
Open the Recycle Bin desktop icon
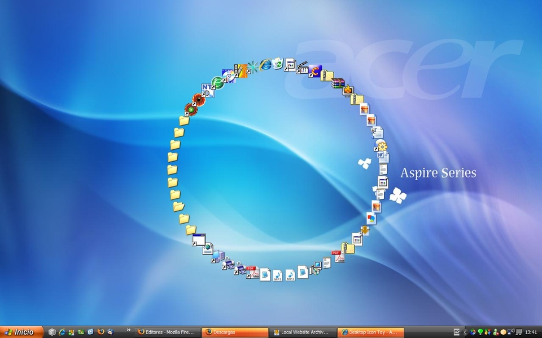[x=278, y=64]
